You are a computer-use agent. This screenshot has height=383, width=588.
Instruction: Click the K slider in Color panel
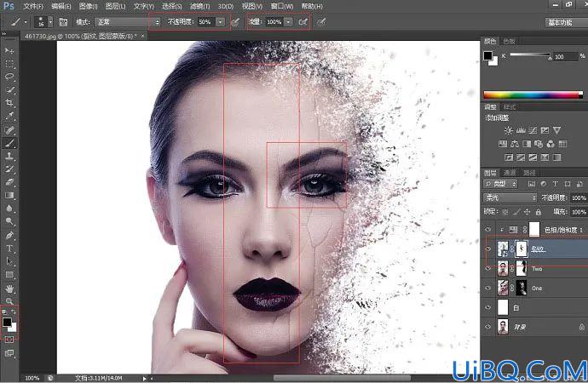[x=530, y=56]
